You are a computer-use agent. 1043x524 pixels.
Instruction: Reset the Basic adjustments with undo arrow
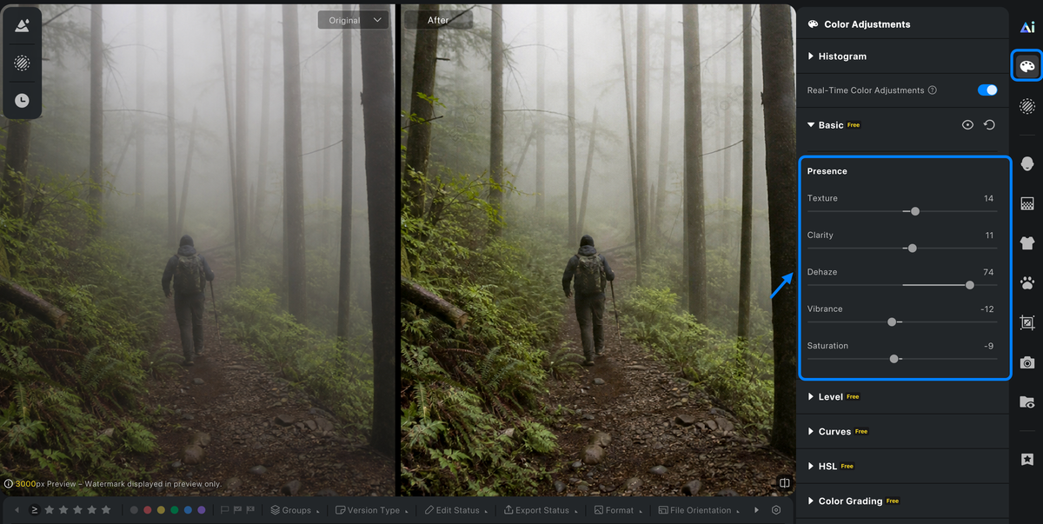[989, 125]
